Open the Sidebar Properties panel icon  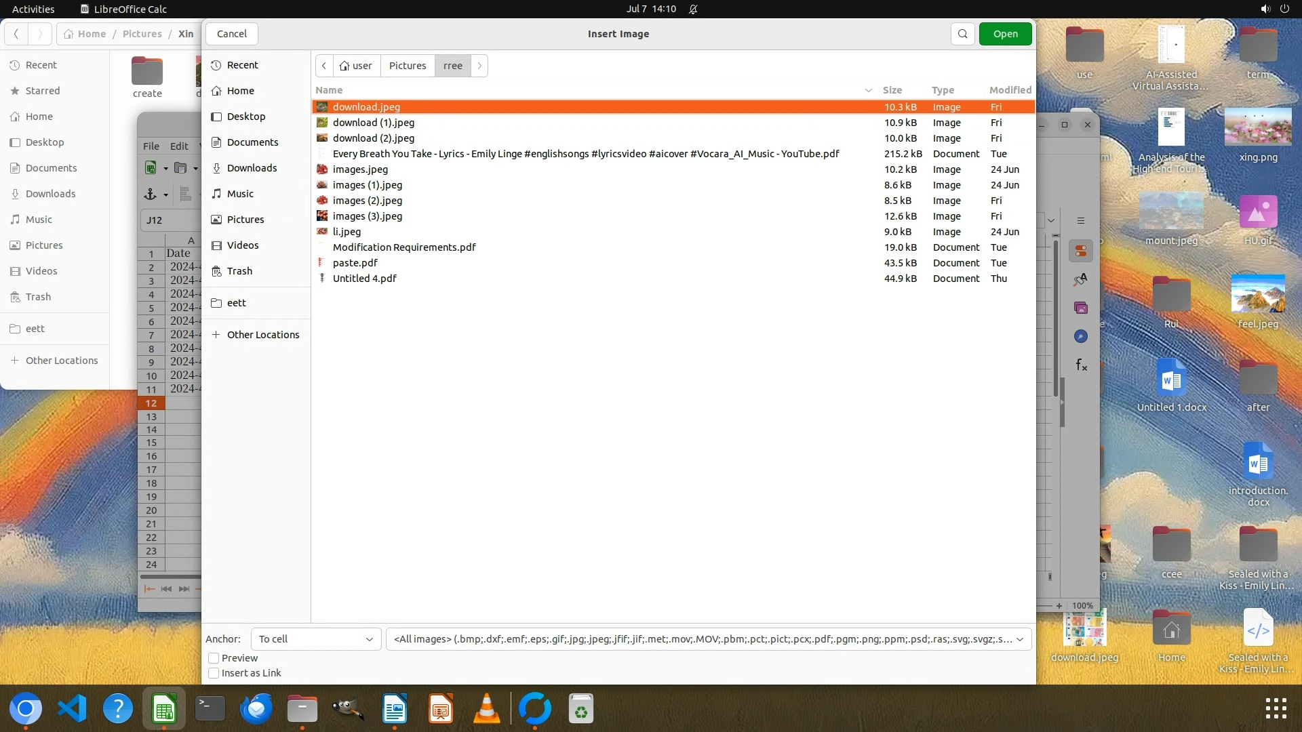point(1081,251)
